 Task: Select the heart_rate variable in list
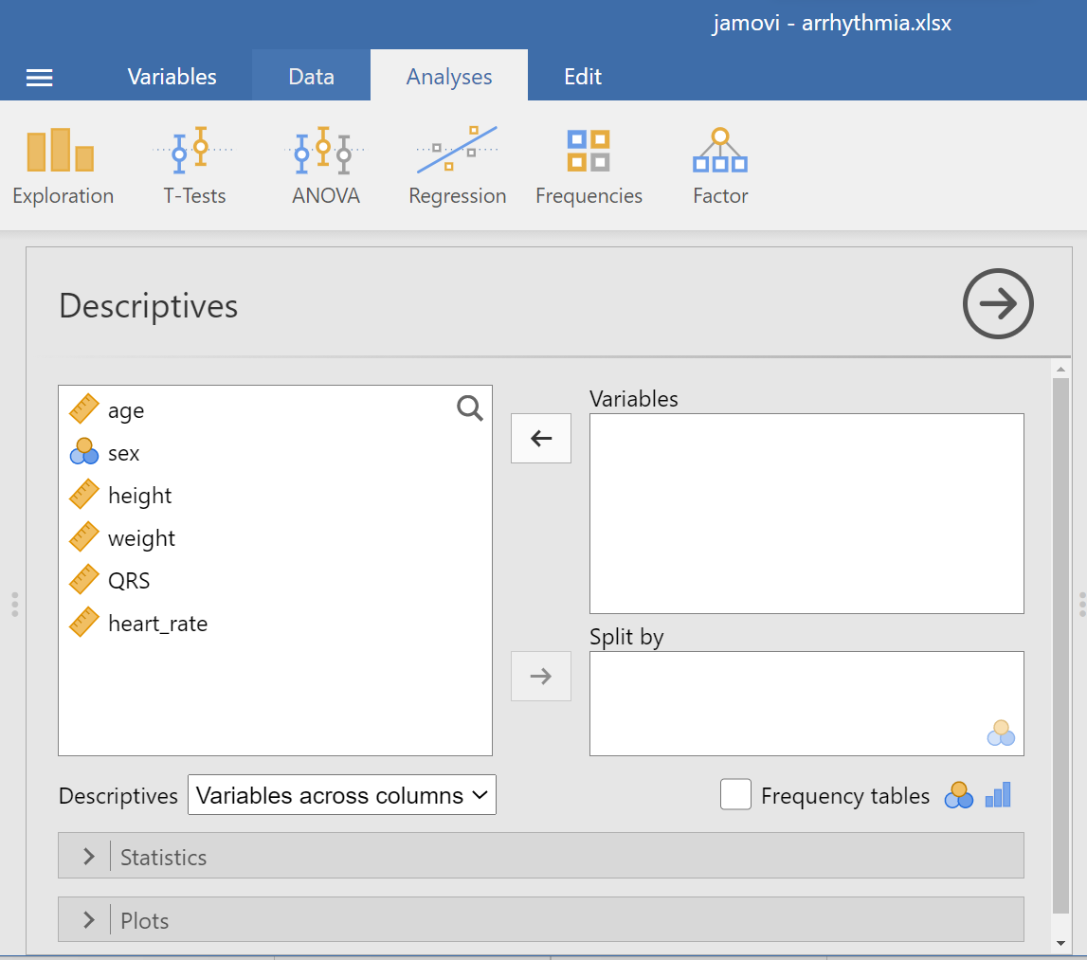157,624
